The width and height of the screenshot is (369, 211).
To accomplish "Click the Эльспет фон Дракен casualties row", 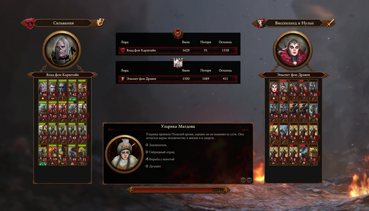I will coord(178,79).
